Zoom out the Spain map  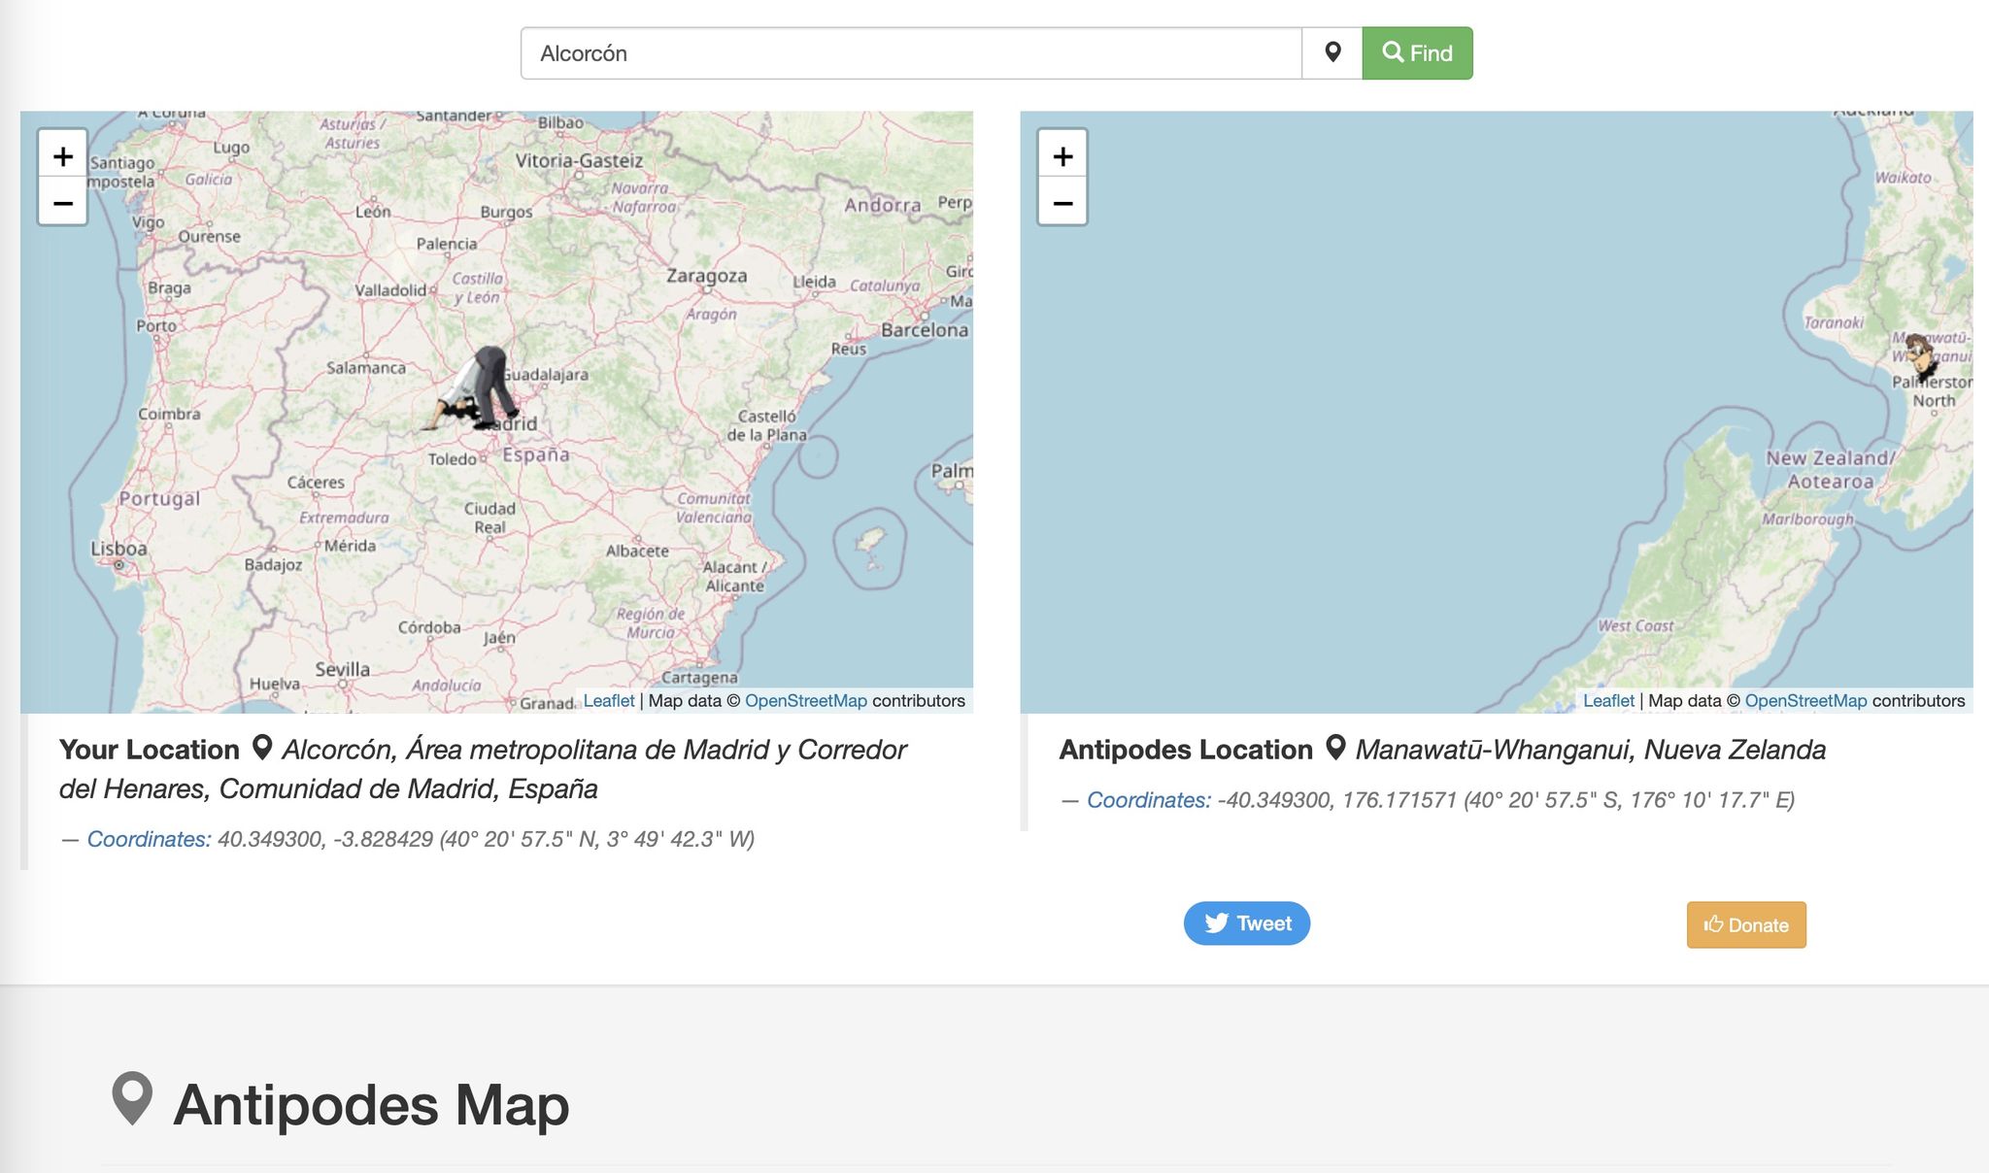pyautogui.click(x=61, y=203)
